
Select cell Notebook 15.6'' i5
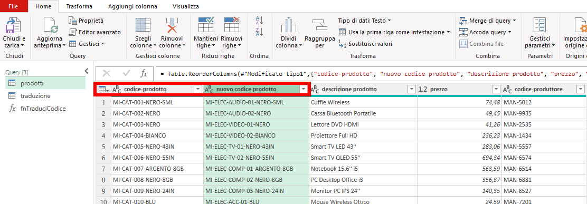click(x=363, y=169)
